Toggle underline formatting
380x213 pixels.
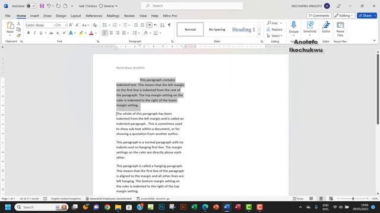coord(41,33)
